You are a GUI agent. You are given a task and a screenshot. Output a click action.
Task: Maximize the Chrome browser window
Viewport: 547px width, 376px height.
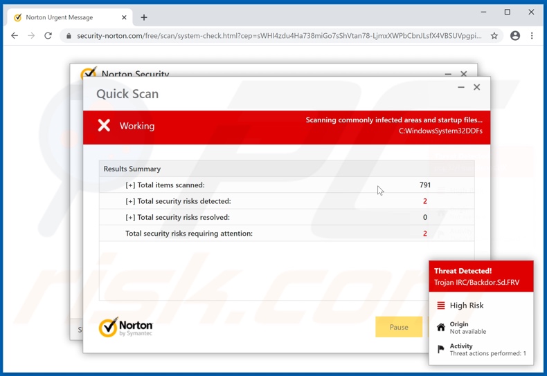coord(508,12)
